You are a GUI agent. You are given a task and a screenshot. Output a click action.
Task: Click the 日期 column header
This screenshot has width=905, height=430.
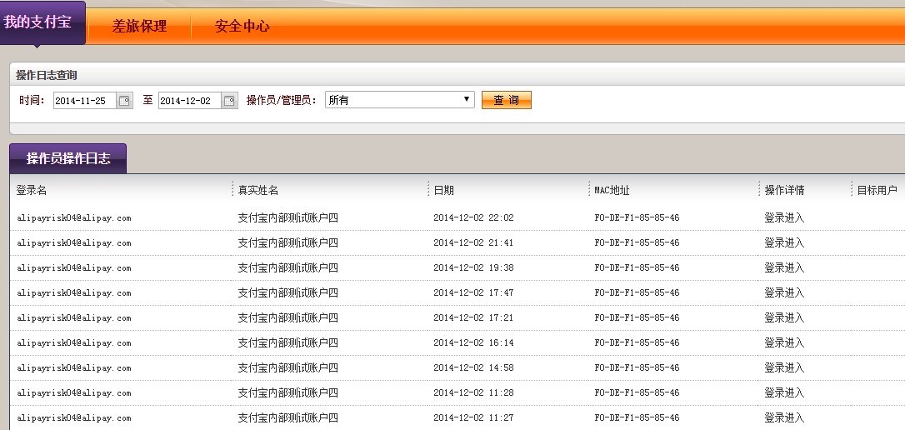pos(444,190)
